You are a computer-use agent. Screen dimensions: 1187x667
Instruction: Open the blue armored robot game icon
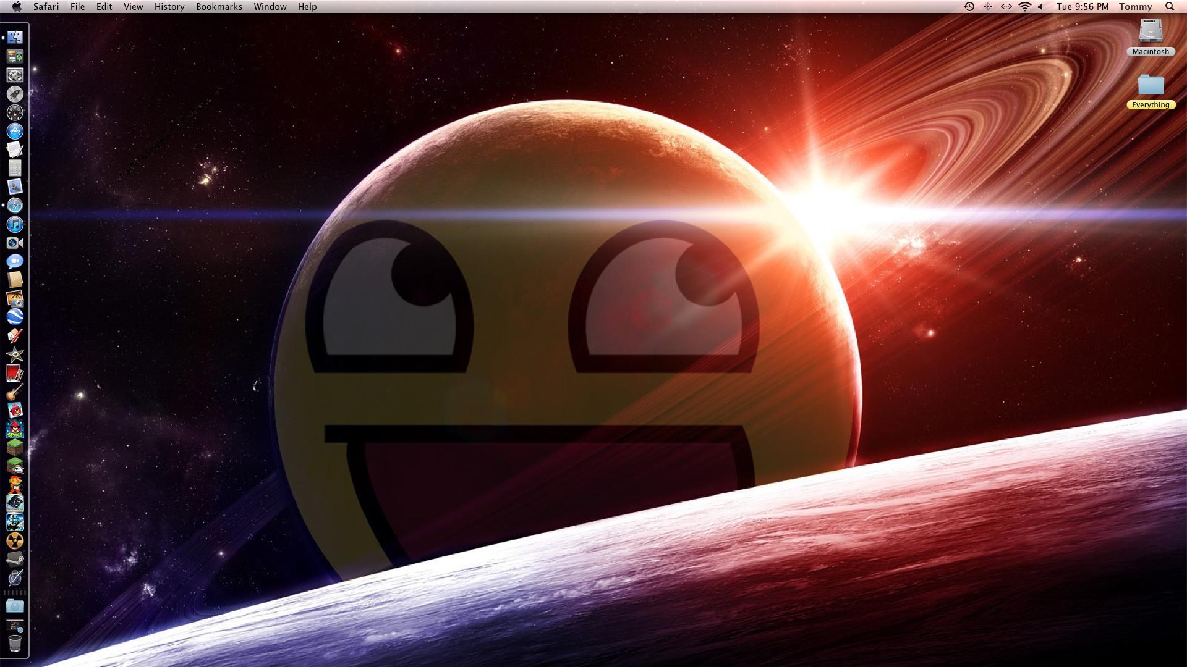15,522
